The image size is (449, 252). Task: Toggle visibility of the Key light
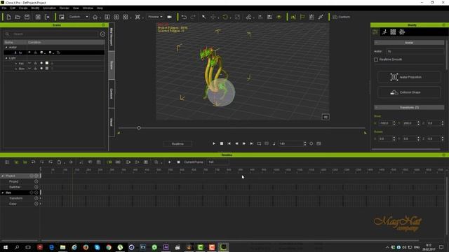tap(29, 63)
